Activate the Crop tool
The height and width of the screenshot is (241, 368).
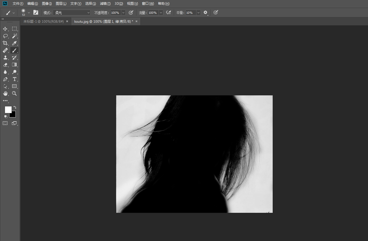(x=5, y=43)
